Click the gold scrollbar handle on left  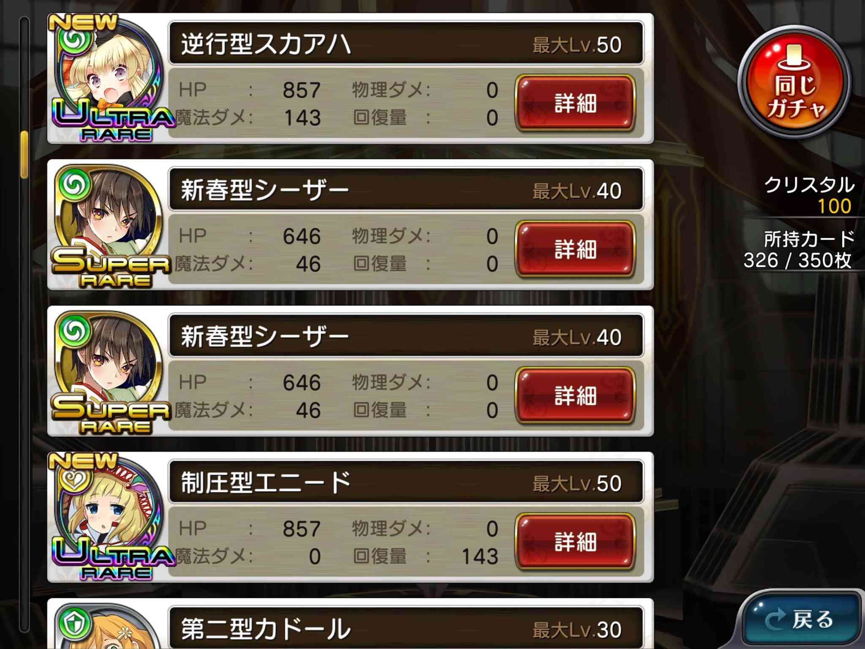[x=24, y=154]
